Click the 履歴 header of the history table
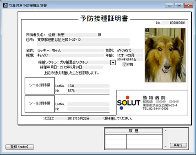Viewport: 196px width, 155px height. click(134, 131)
